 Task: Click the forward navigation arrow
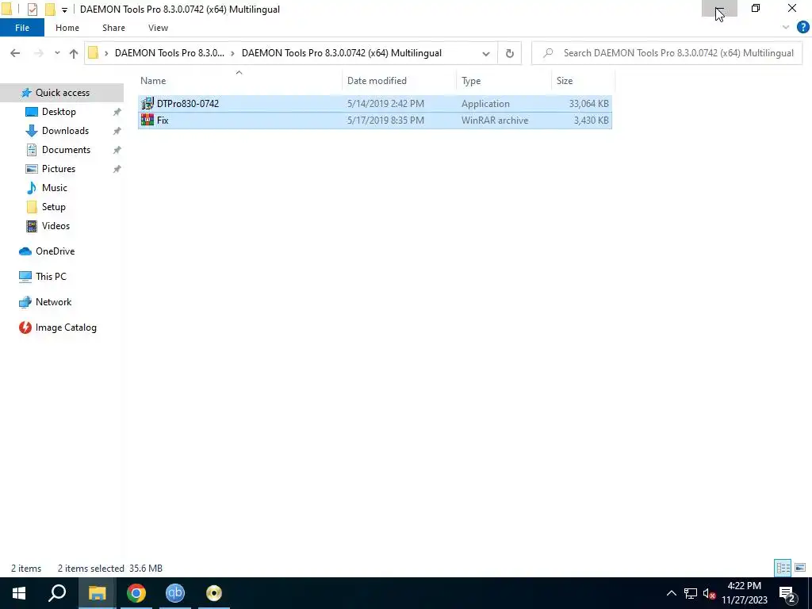tap(38, 53)
